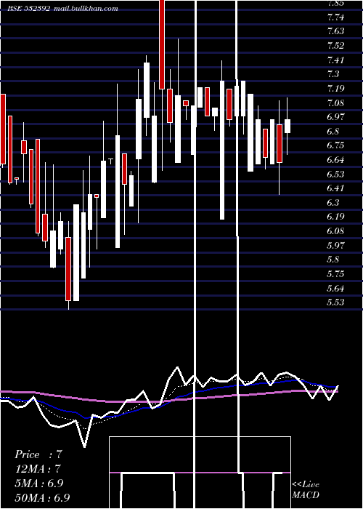Click the 5.8 price axis label

tap(333, 260)
